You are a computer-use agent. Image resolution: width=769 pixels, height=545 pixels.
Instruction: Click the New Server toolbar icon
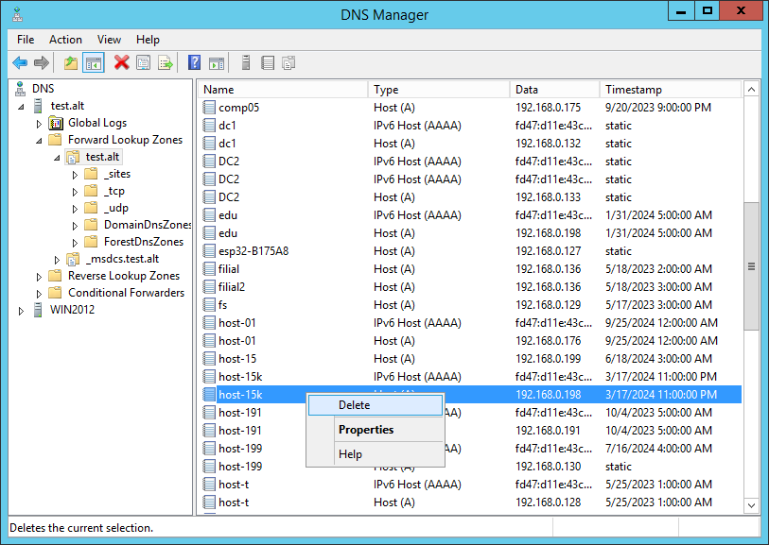(x=245, y=63)
